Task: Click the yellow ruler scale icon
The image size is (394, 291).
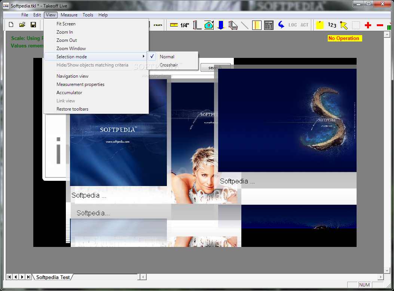Action: click(x=174, y=25)
